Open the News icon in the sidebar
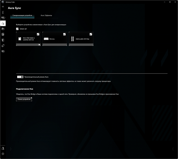The width and height of the screenshot is (178, 159). (x=3, y=51)
